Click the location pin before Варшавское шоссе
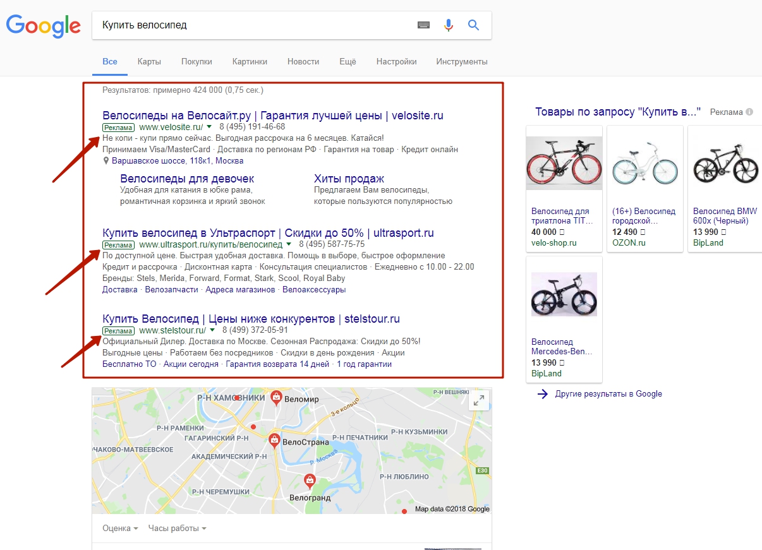Image resolution: width=762 pixels, height=550 pixels. coord(106,161)
